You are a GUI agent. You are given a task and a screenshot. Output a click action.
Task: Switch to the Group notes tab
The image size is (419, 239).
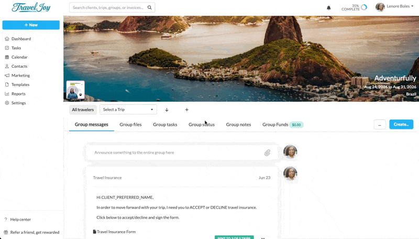pos(238,125)
